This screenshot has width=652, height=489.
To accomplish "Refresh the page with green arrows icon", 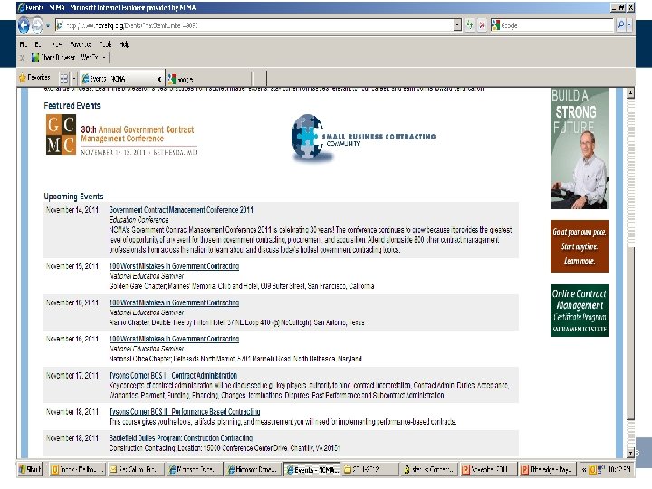I will pos(469,25).
